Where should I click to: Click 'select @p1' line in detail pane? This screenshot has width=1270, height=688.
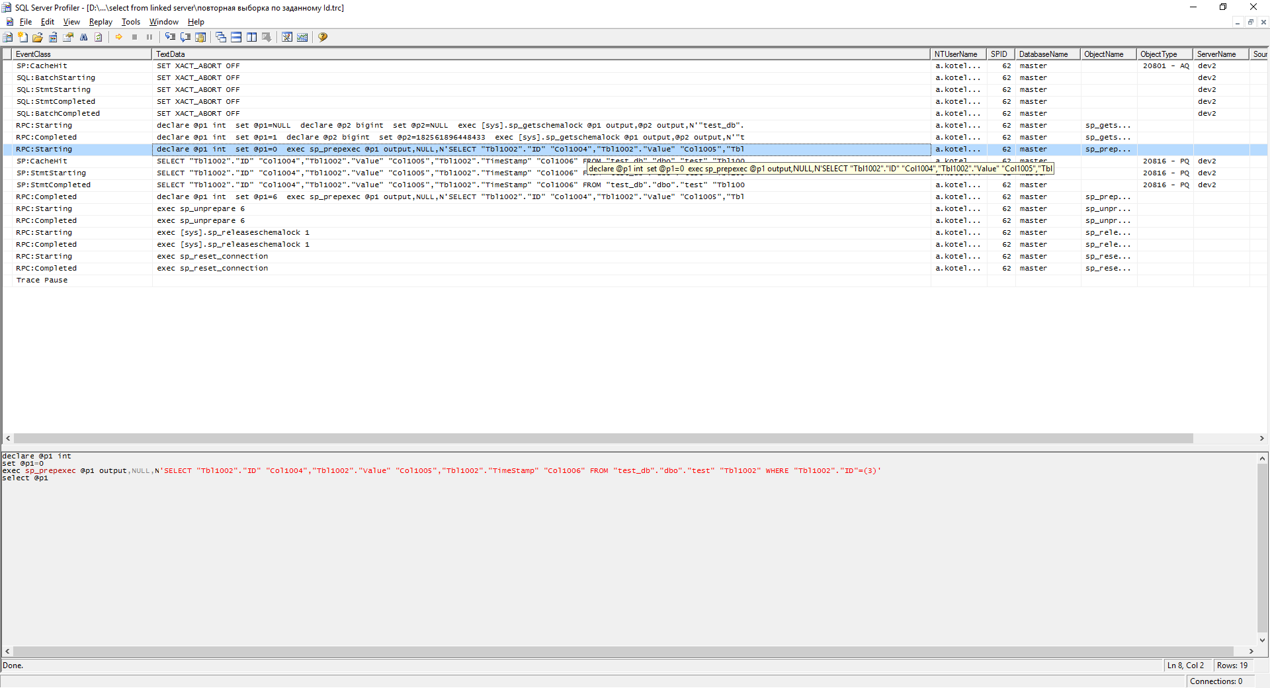click(x=25, y=478)
